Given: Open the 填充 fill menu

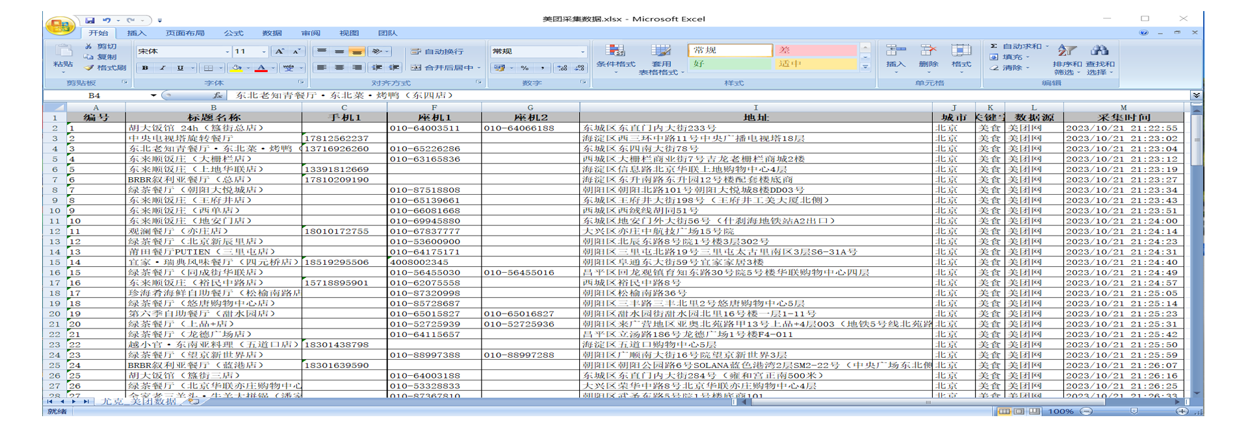Looking at the screenshot, I should [x=1011, y=57].
